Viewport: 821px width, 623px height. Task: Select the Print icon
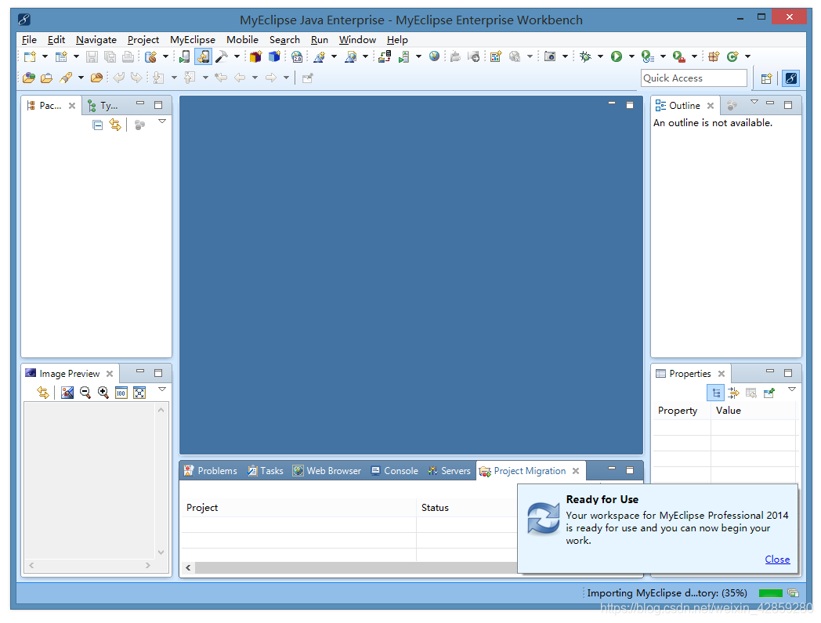click(128, 56)
